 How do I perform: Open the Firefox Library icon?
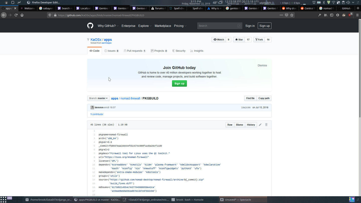pos(326,15)
